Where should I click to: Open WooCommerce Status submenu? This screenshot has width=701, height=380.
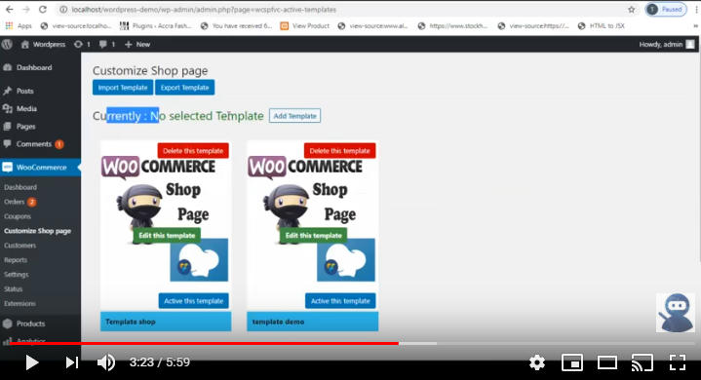click(x=13, y=289)
